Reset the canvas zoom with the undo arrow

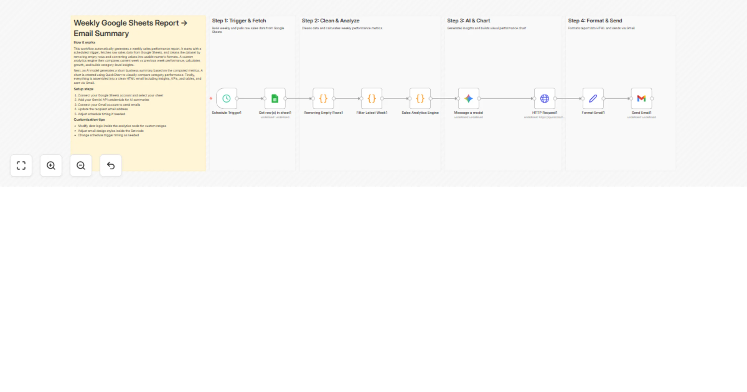point(111,166)
